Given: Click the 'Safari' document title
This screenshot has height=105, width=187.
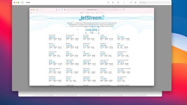Looking at the screenshot, I should click(x=28, y=3).
